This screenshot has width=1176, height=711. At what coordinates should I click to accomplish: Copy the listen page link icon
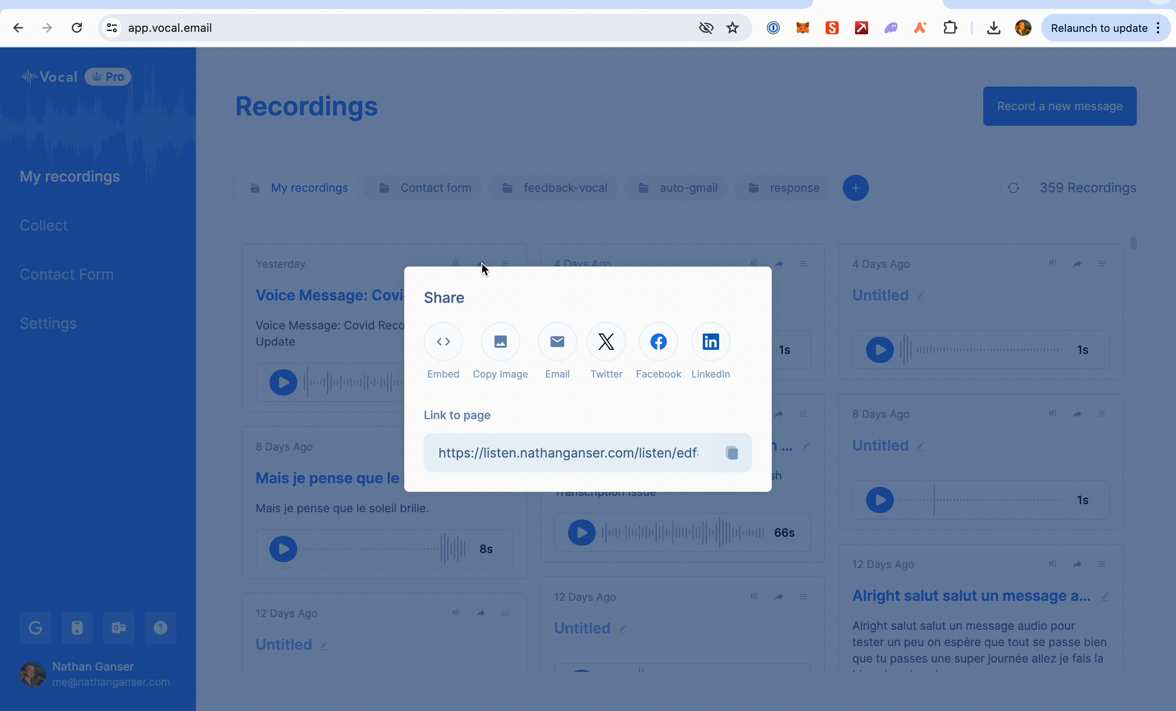pos(732,452)
